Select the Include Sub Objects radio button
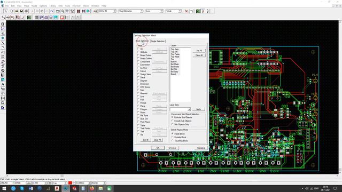The height and width of the screenshot is (192, 342). click(173, 121)
